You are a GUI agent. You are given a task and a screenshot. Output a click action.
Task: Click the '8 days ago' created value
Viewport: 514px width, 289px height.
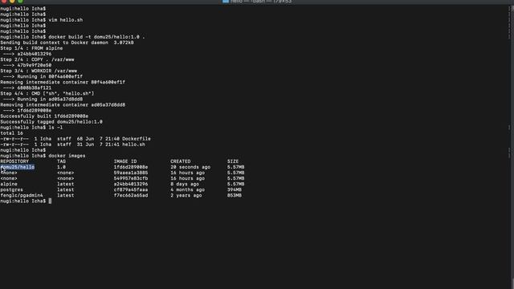[185, 184]
